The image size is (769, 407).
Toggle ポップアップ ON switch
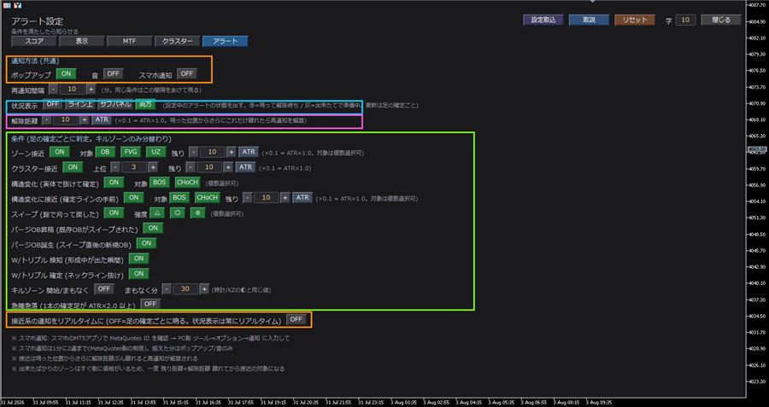[x=66, y=74]
